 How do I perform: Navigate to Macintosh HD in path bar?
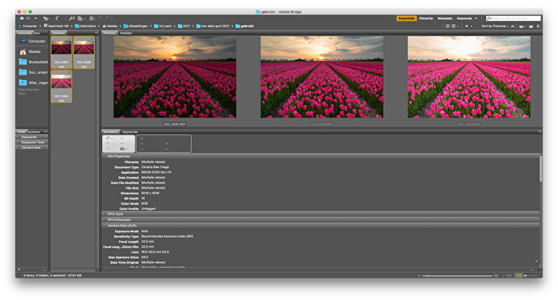point(56,26)
